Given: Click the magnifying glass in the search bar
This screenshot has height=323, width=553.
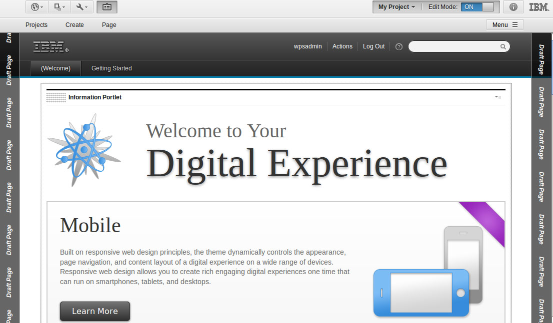Looking at the screenshot, I should [x=503, y=46].
